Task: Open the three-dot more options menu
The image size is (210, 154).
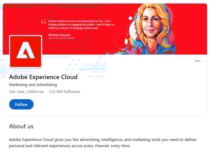Action: tap(197, 61)
